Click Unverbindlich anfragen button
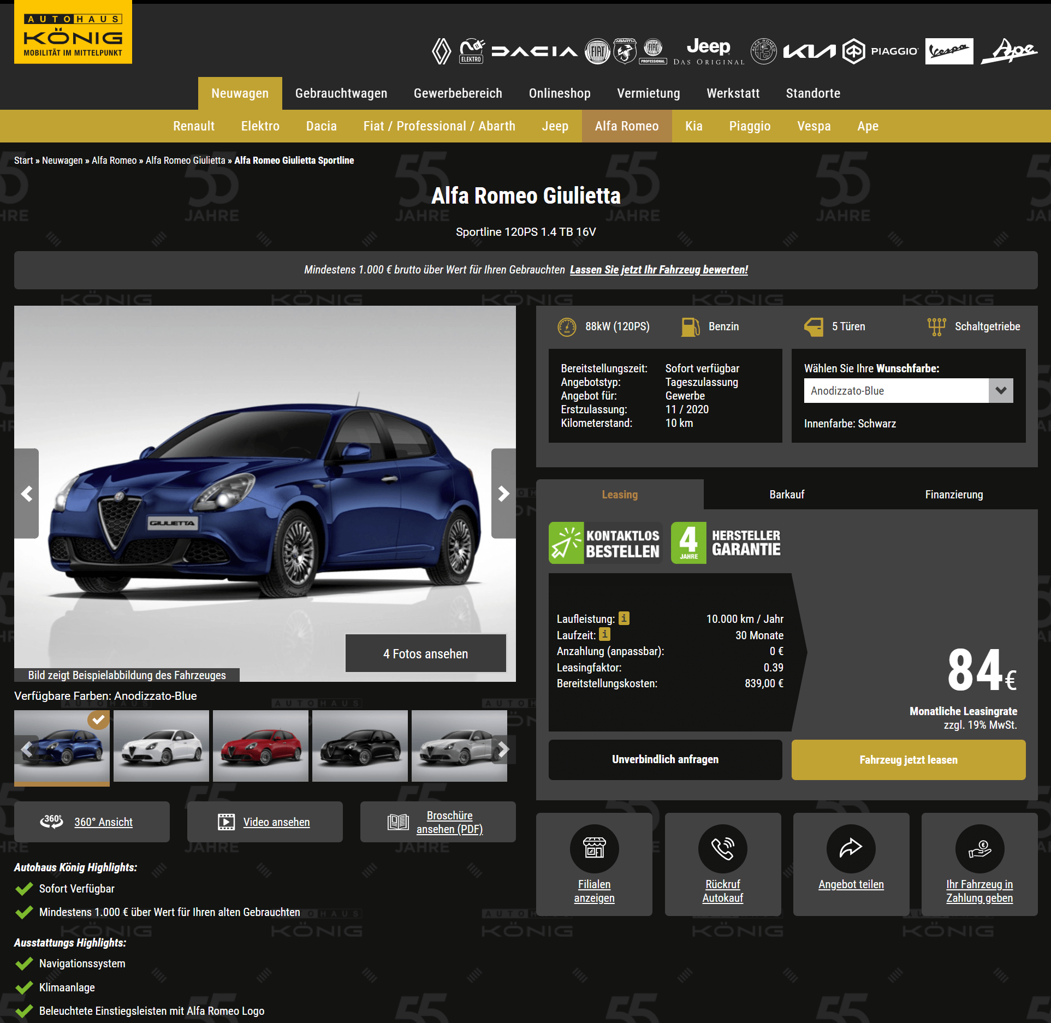This screenshot has width=1051, height=1023. click(x=665, y=759)
